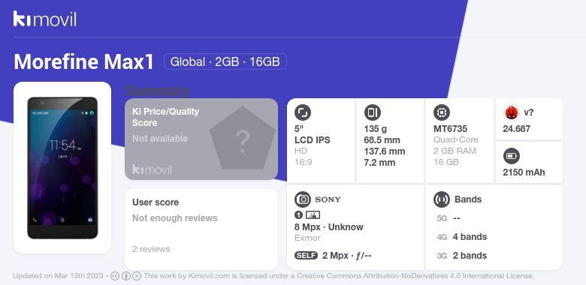Click the Kimovil logo at top
586x285 pixels.
[x=45, y=19]
